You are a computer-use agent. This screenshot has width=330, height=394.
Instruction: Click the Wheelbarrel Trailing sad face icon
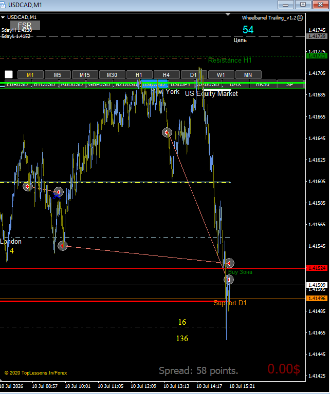(x=300, y=18)
